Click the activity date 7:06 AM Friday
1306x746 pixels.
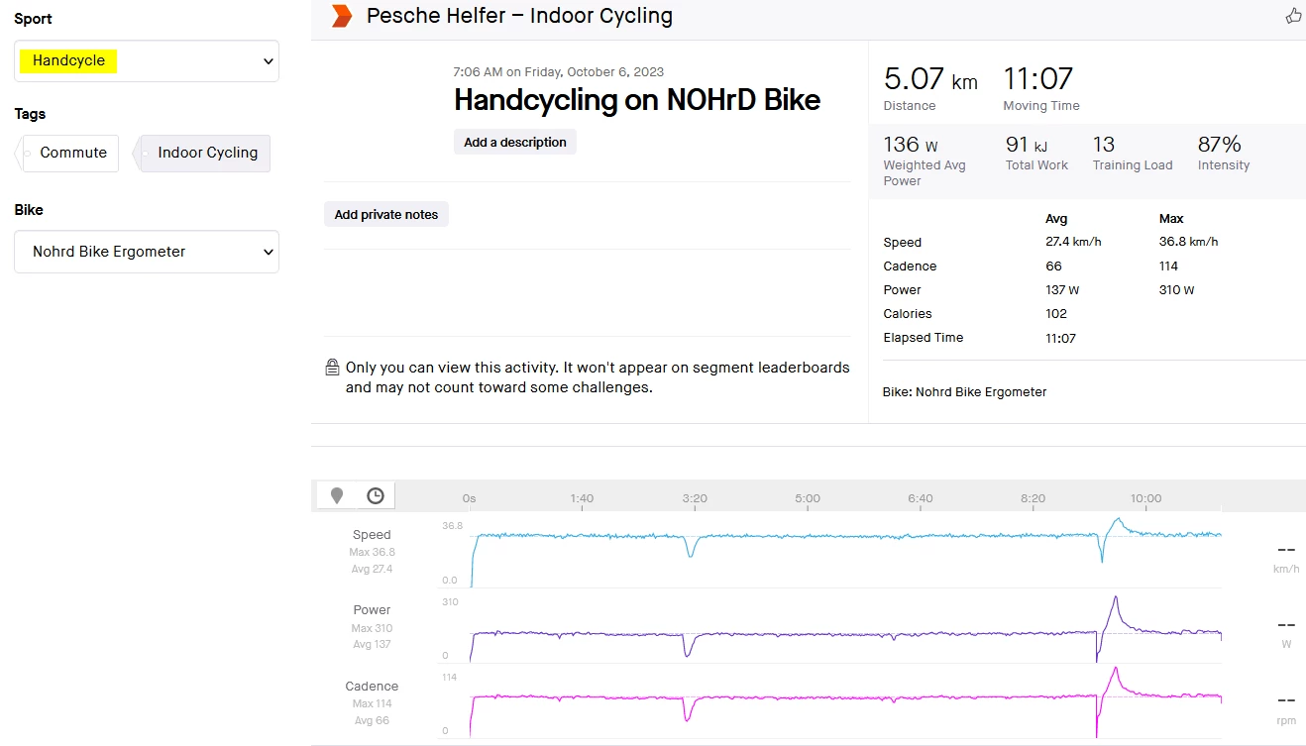click(x=558, y=71)
